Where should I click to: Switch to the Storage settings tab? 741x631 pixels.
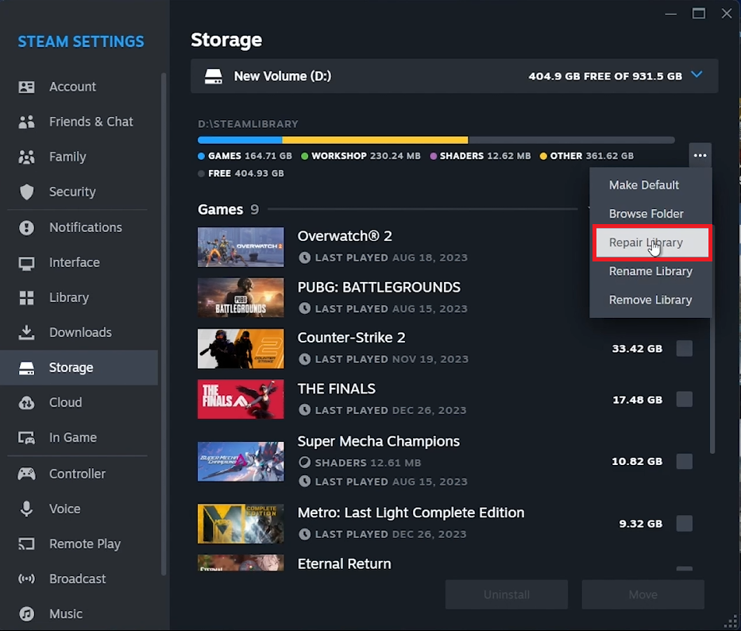point(79,368)
